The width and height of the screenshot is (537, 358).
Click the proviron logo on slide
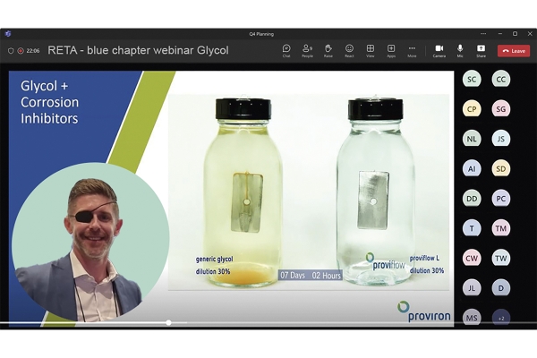tap(424, 311)
